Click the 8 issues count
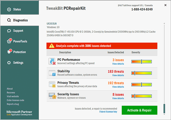 (x=118, y=94)
